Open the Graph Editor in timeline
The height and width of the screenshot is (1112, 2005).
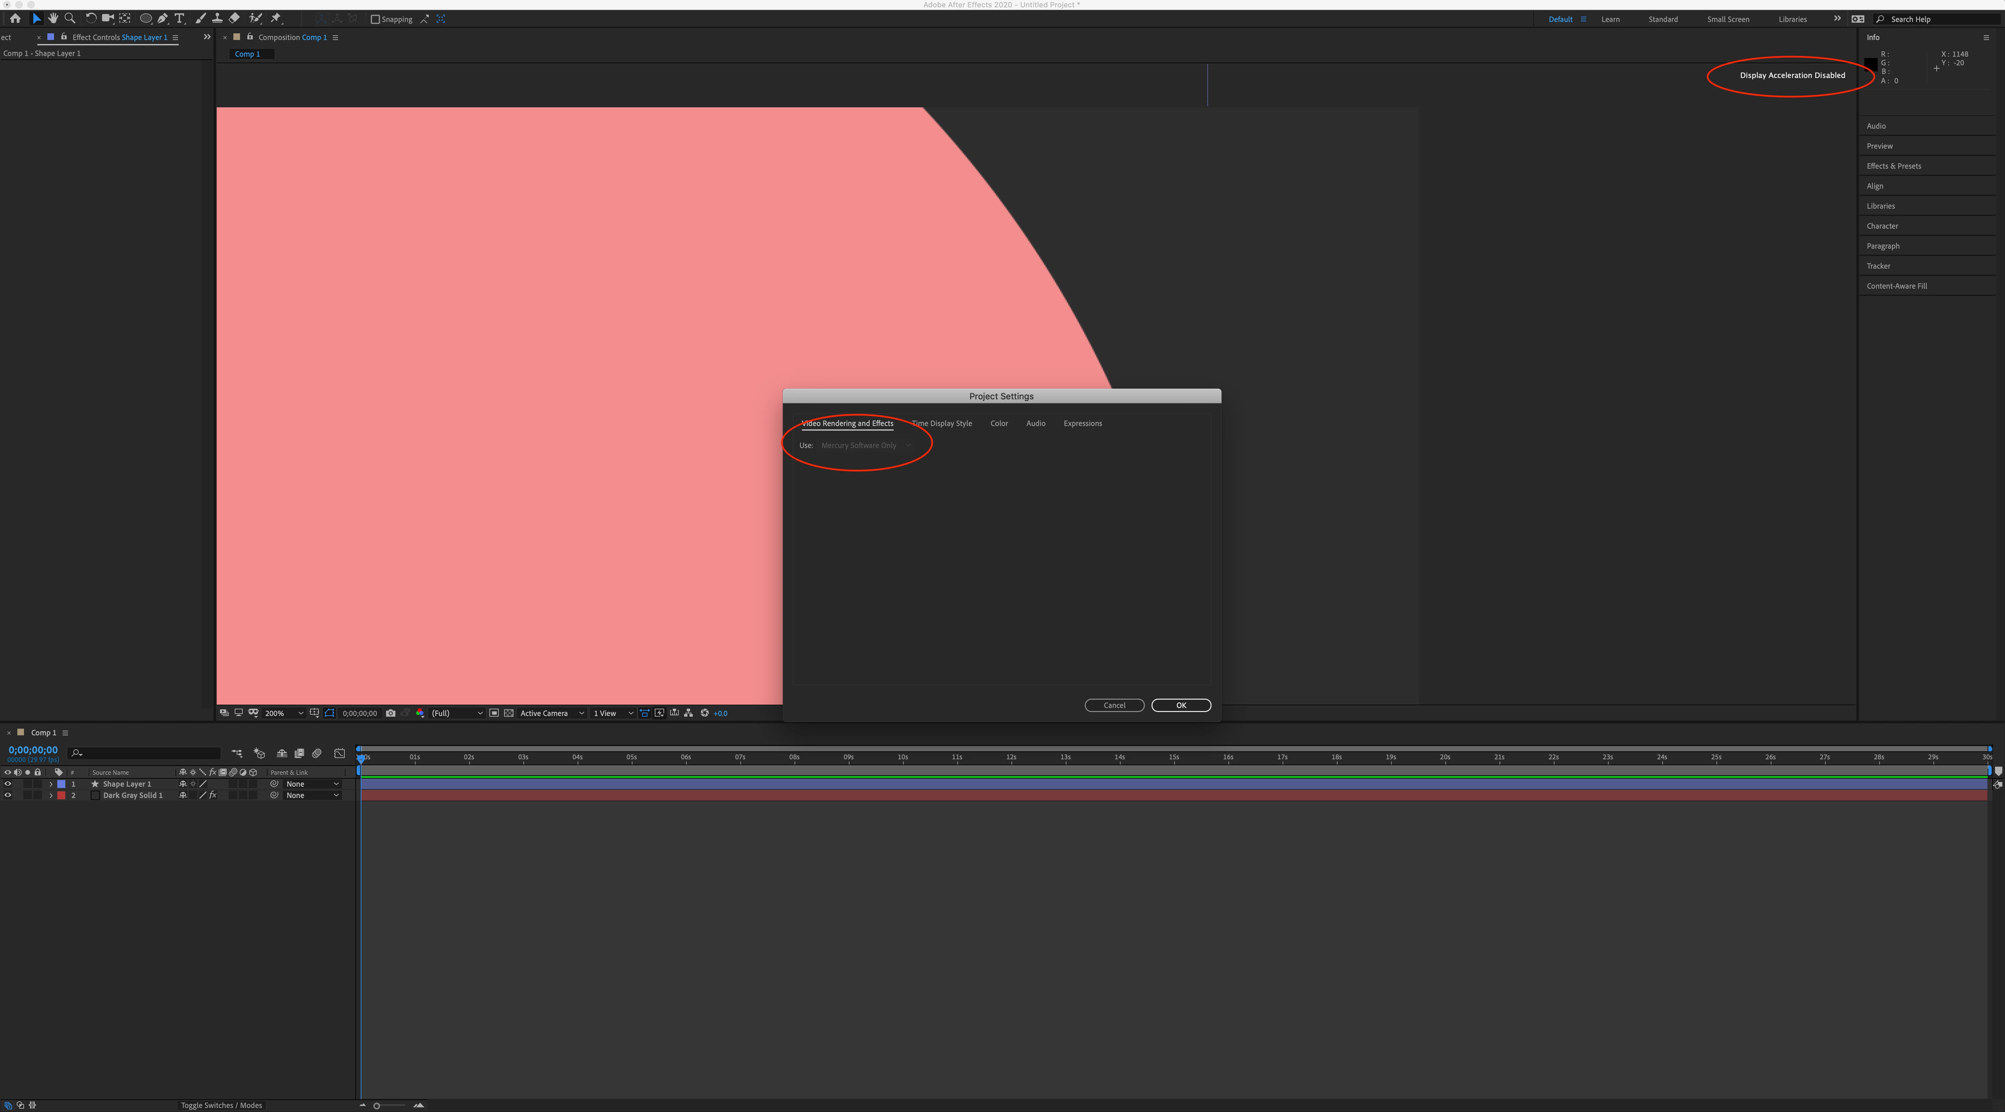pos(339,753)
